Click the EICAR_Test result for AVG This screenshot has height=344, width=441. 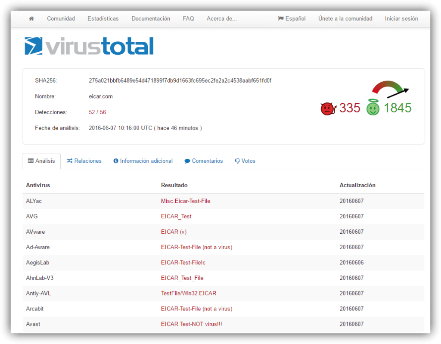point(176,217)
